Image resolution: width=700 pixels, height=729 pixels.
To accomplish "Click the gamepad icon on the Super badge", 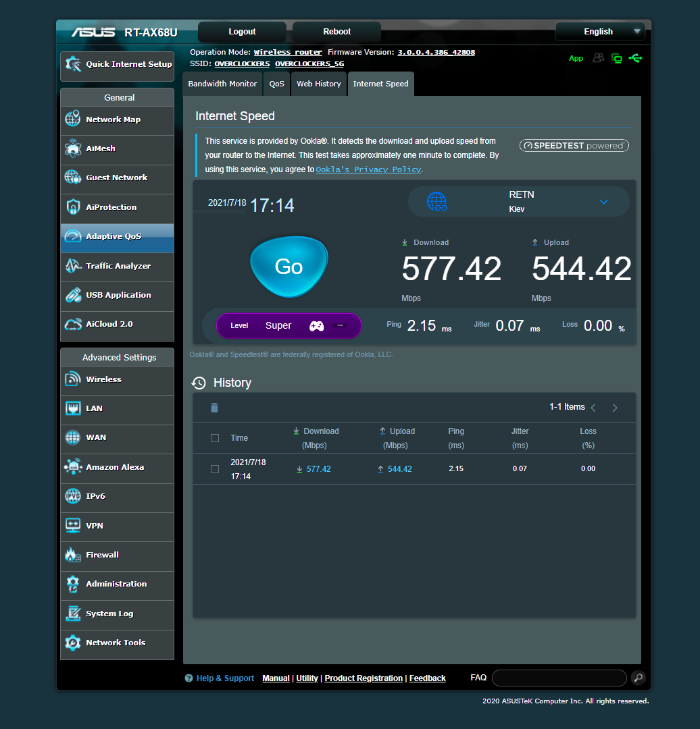I will point(316,325).
